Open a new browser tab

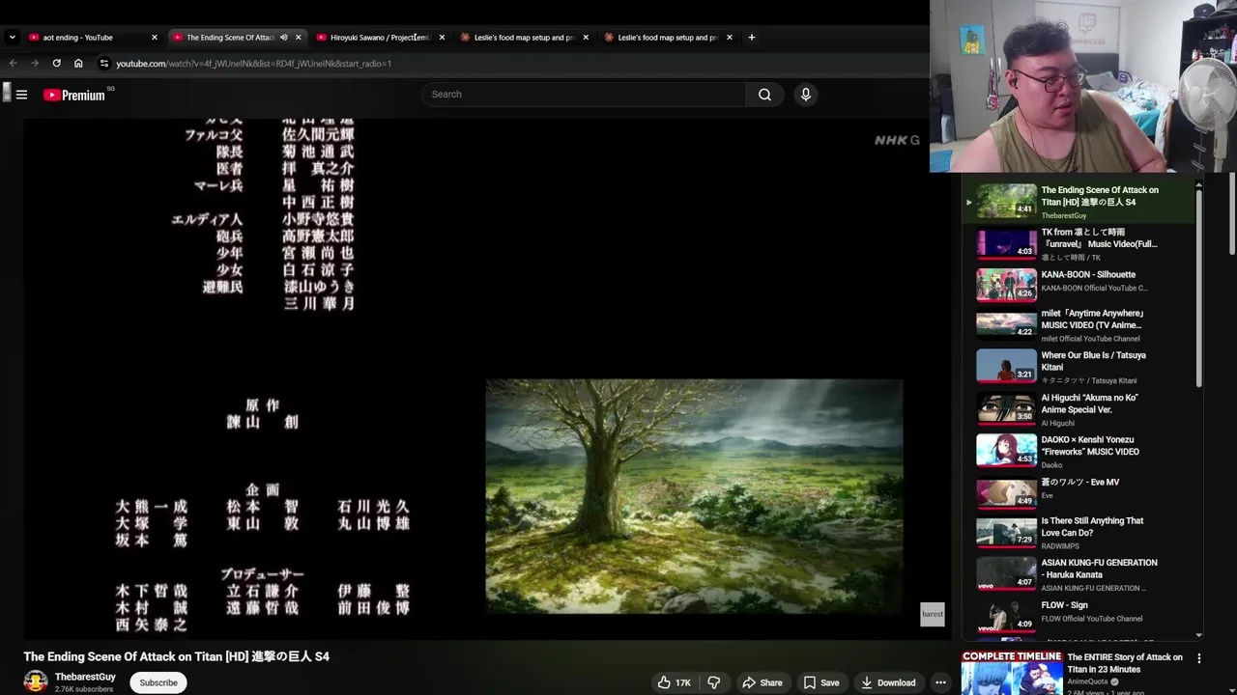pos(751,38)
